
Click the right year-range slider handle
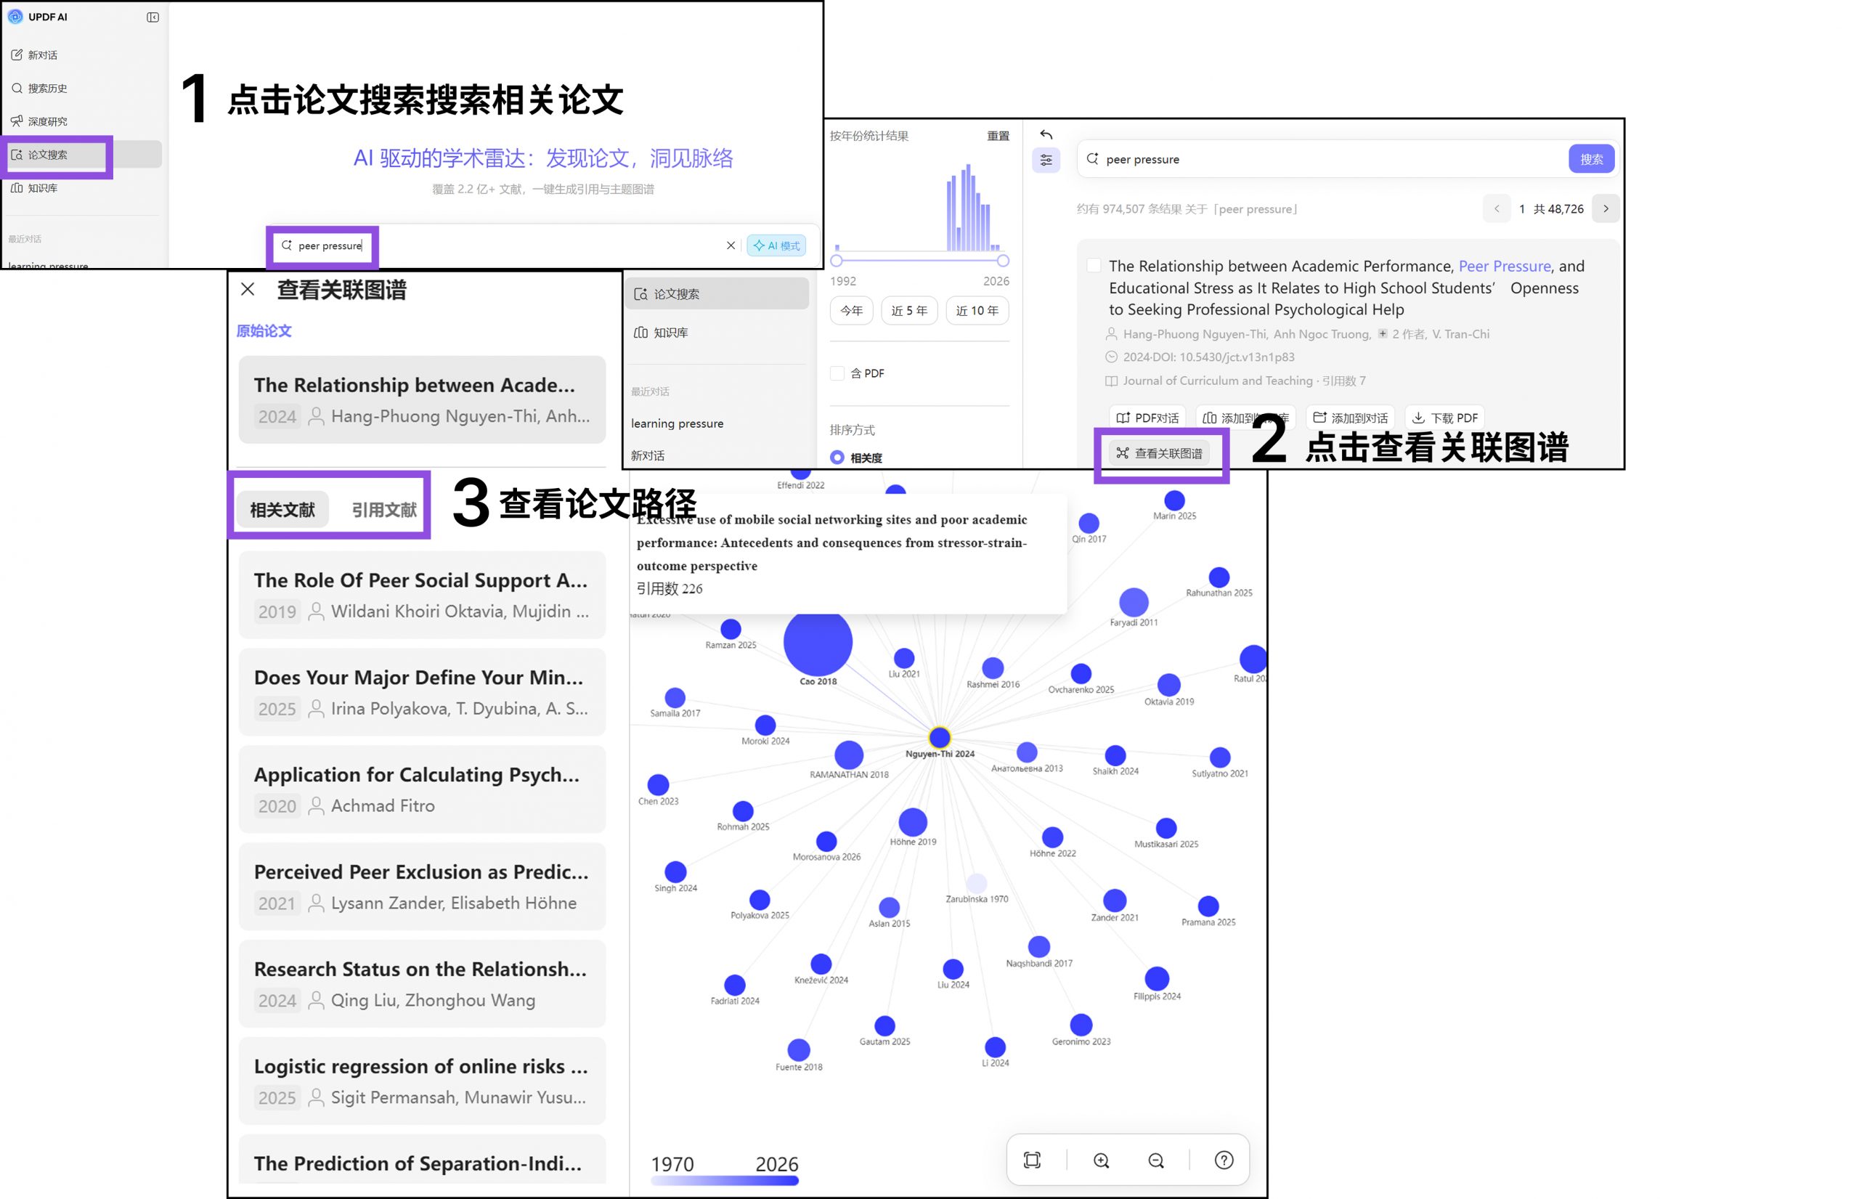coord(1003,261)
